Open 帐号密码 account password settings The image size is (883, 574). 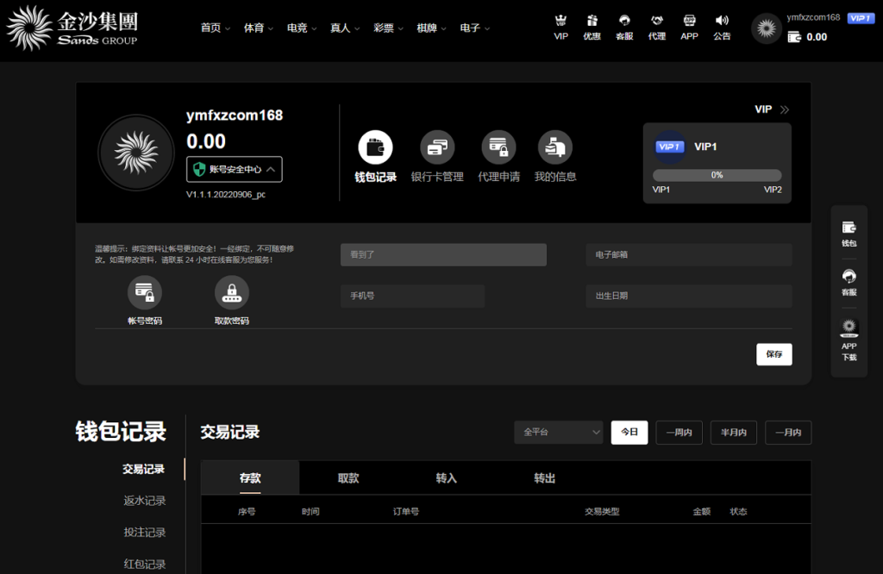[x=145, y=293]
